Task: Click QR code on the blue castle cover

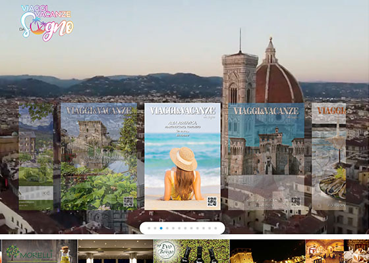Action: click(296, 201)
